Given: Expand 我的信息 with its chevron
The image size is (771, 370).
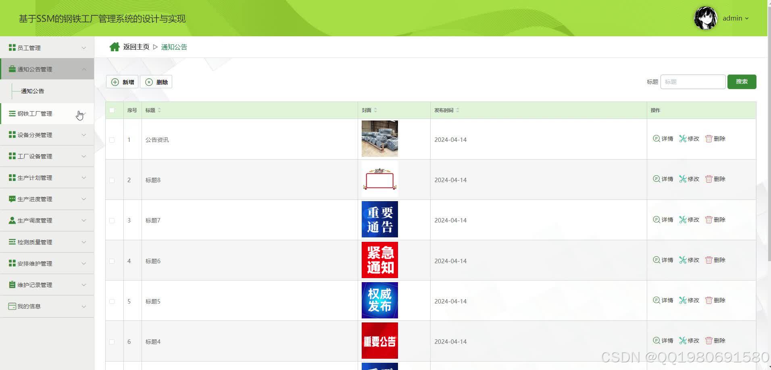Looking at the screenshot, I should click(x=84, y=306).
